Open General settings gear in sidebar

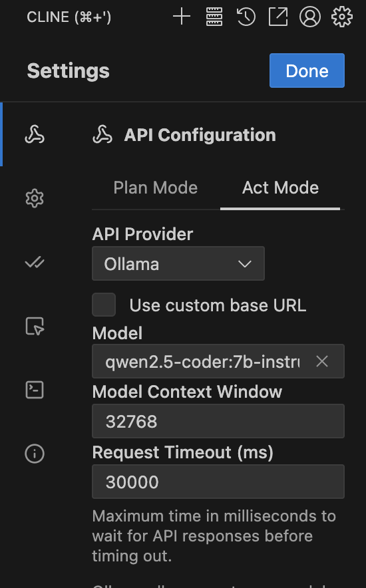coord(35,198)
